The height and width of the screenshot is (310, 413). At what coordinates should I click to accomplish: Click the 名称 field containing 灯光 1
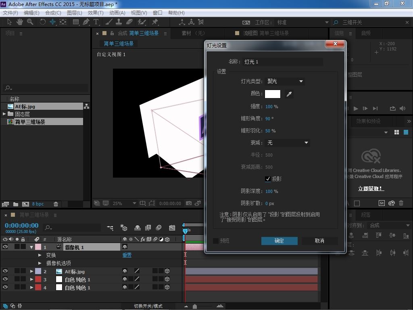[x=283, y=62]
